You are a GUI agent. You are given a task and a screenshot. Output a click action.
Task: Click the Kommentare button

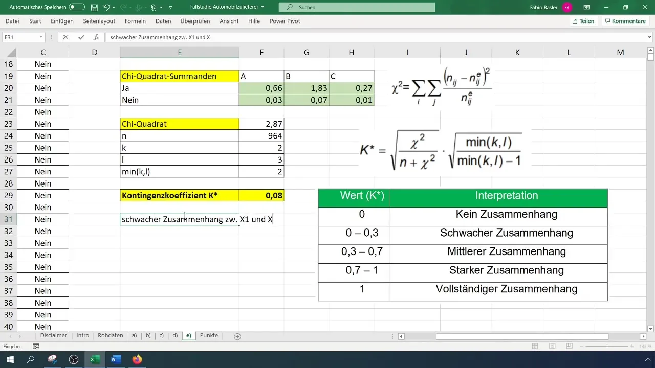pyautogui.click(x=625, y=21)
